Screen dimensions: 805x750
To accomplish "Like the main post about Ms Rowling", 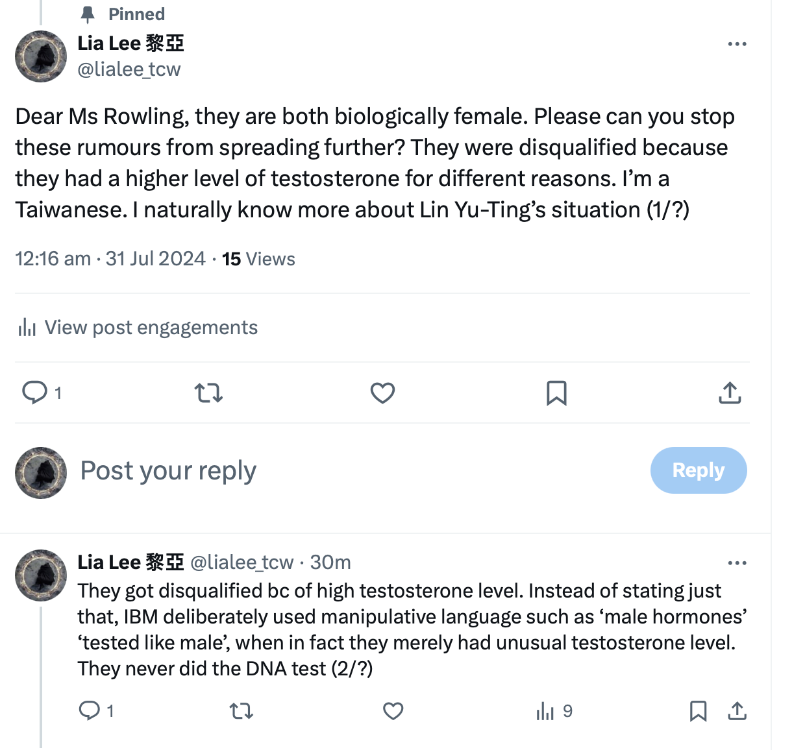I will 382,393.
